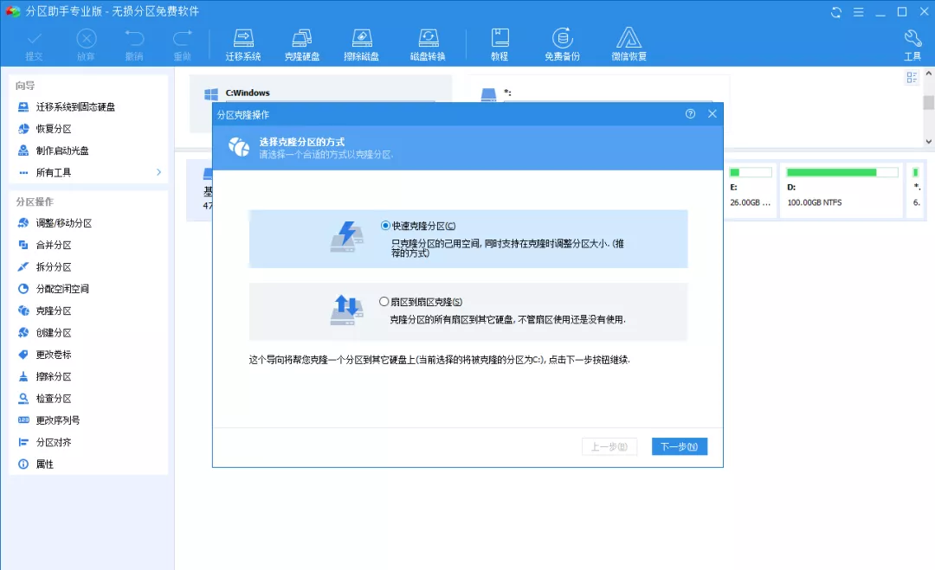The width and height of the screenshot is (935, 570).
Task: Select the 迁移系统 toolbar tool
Action: pos(242,42)
